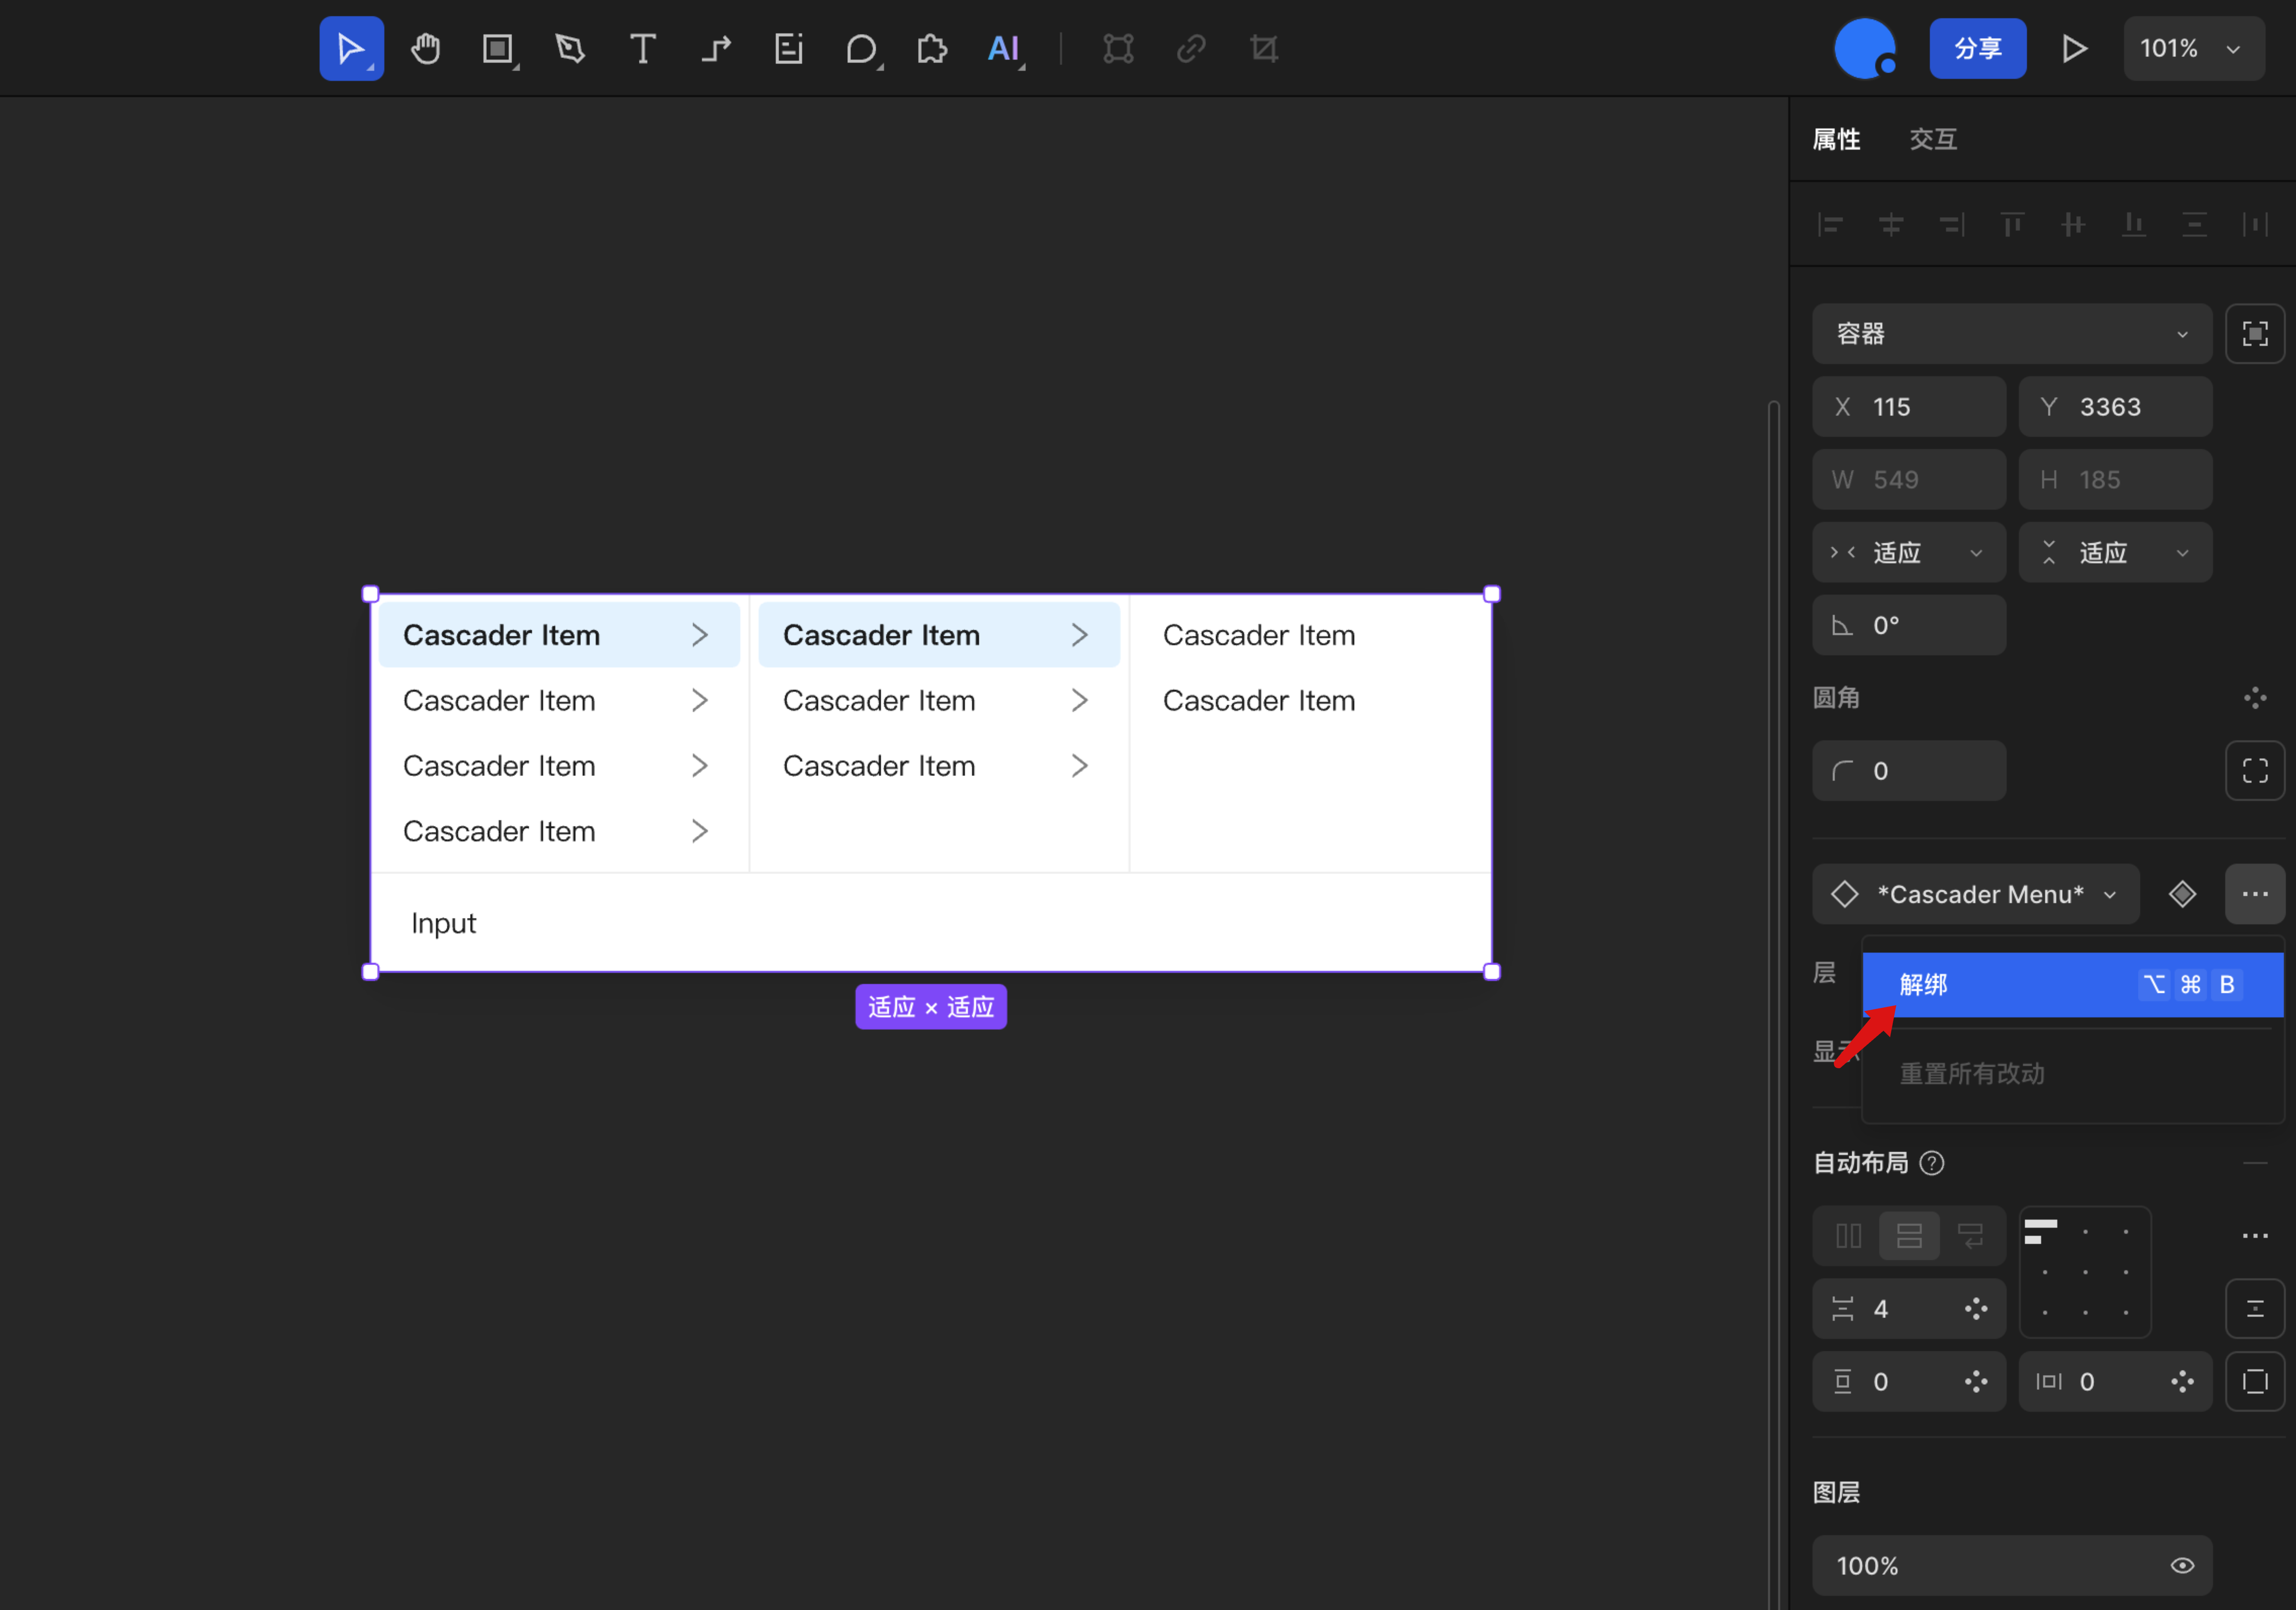Click the group-objects toolbar icon
Image resolution: width=2296 pixels, height=1610 pixels.
click(1118, 48)
